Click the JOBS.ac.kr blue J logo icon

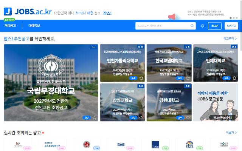click(x=8, y=11)
